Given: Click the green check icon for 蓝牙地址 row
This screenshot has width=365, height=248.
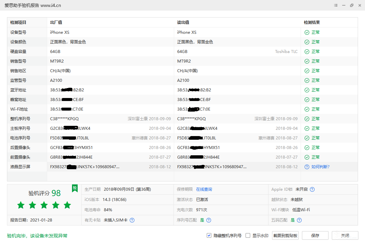Looking at the screenshot, I should point(307,90).
